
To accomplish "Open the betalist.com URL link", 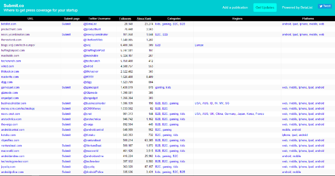I will click(8, 24).
